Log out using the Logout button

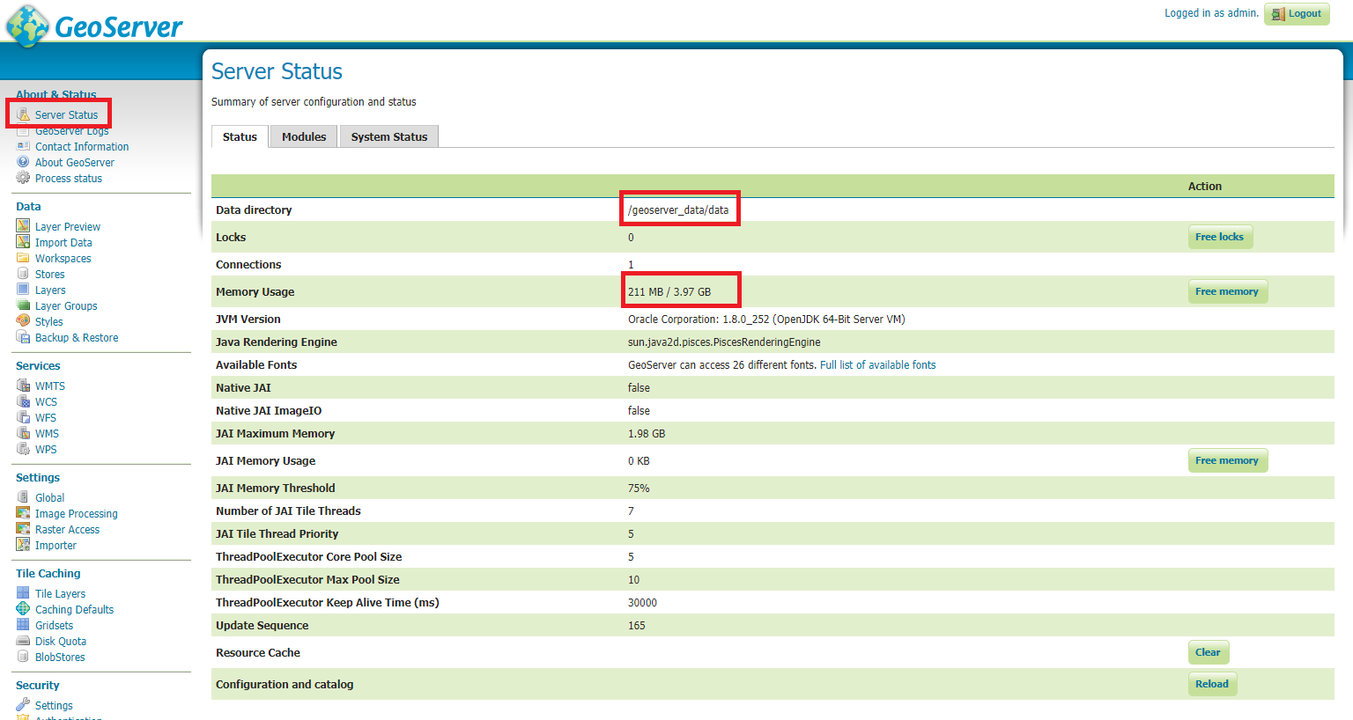1297,13
